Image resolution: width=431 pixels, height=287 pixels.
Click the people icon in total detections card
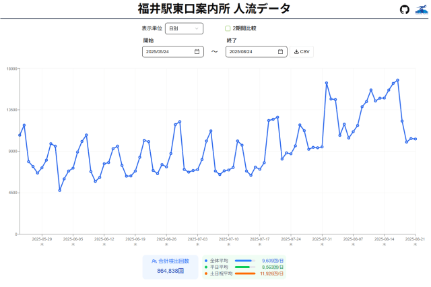coord(154,261)
